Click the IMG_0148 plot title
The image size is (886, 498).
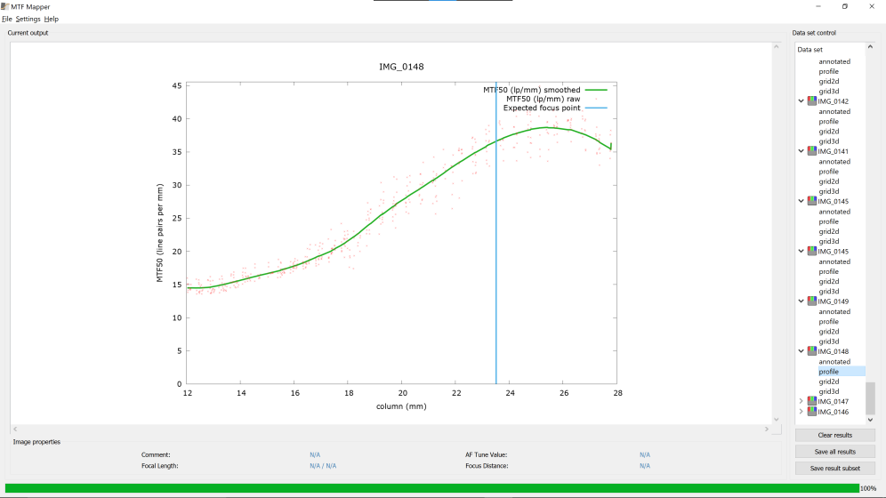[x=401, y=67]
